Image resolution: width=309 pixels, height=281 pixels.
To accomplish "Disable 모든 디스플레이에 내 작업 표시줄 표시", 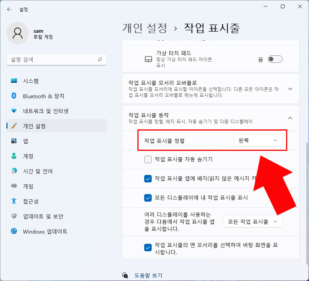I will tap(148, 198).
